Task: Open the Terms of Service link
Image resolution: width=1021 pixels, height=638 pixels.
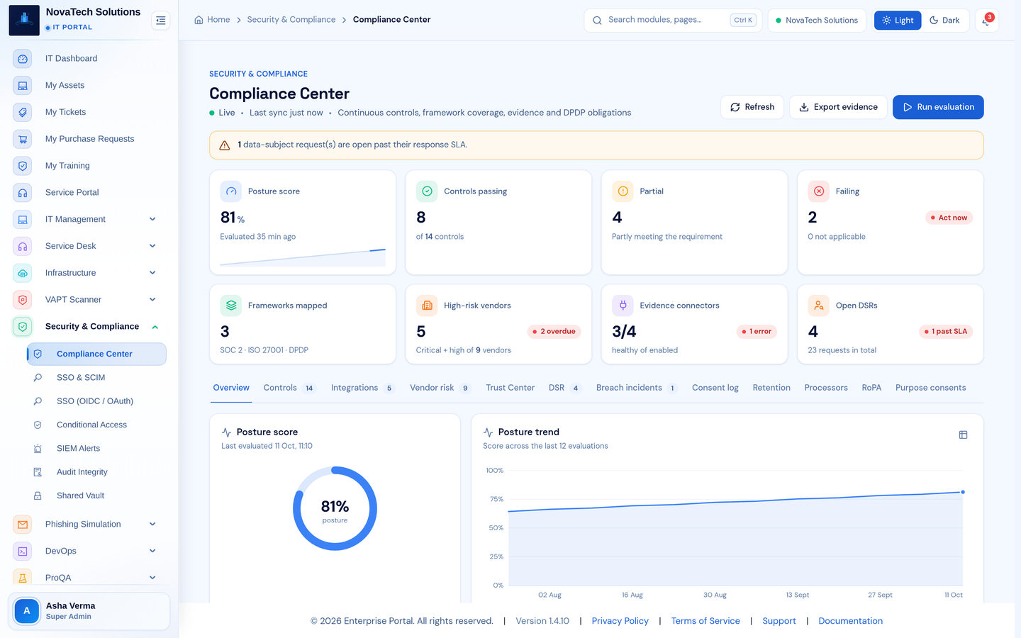Action: tap(705, 621)
